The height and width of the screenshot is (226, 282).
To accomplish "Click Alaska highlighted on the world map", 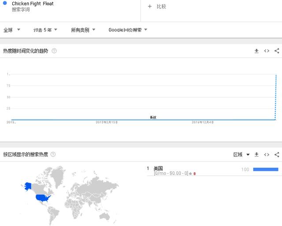I will [28, 186].
